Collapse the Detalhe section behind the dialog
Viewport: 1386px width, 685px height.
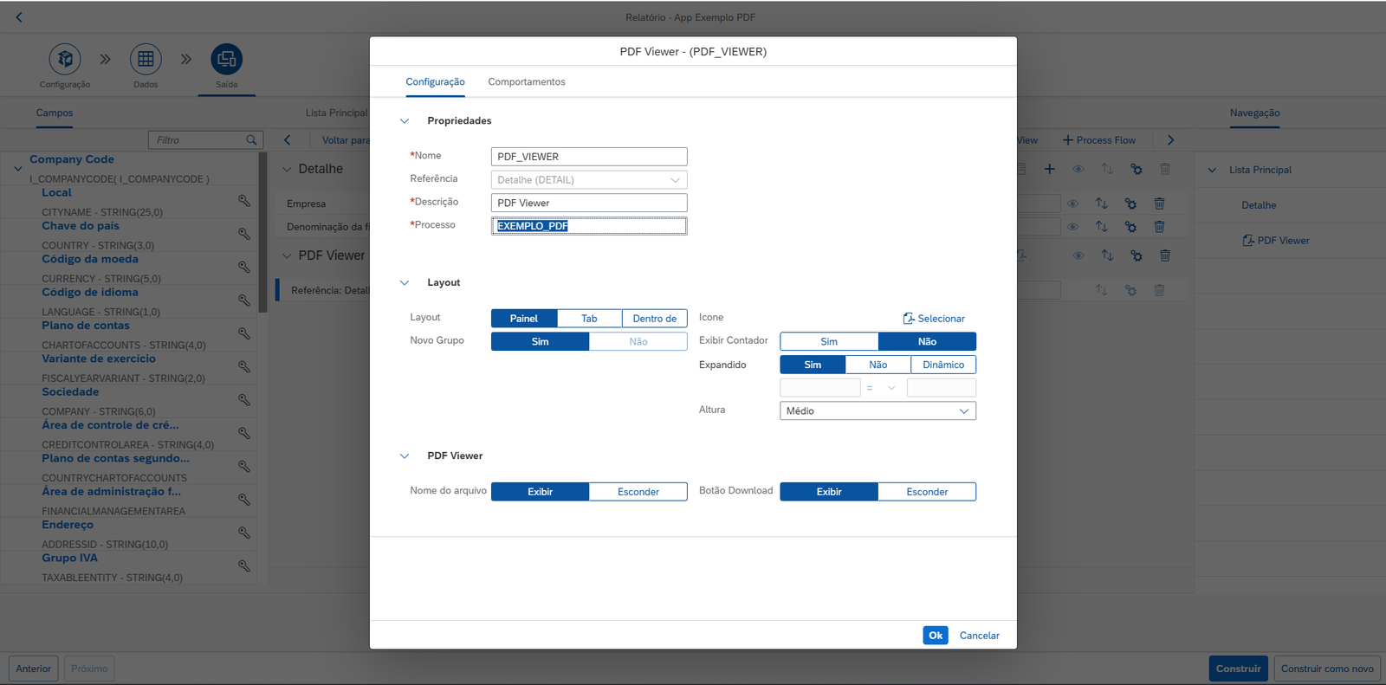287,170
